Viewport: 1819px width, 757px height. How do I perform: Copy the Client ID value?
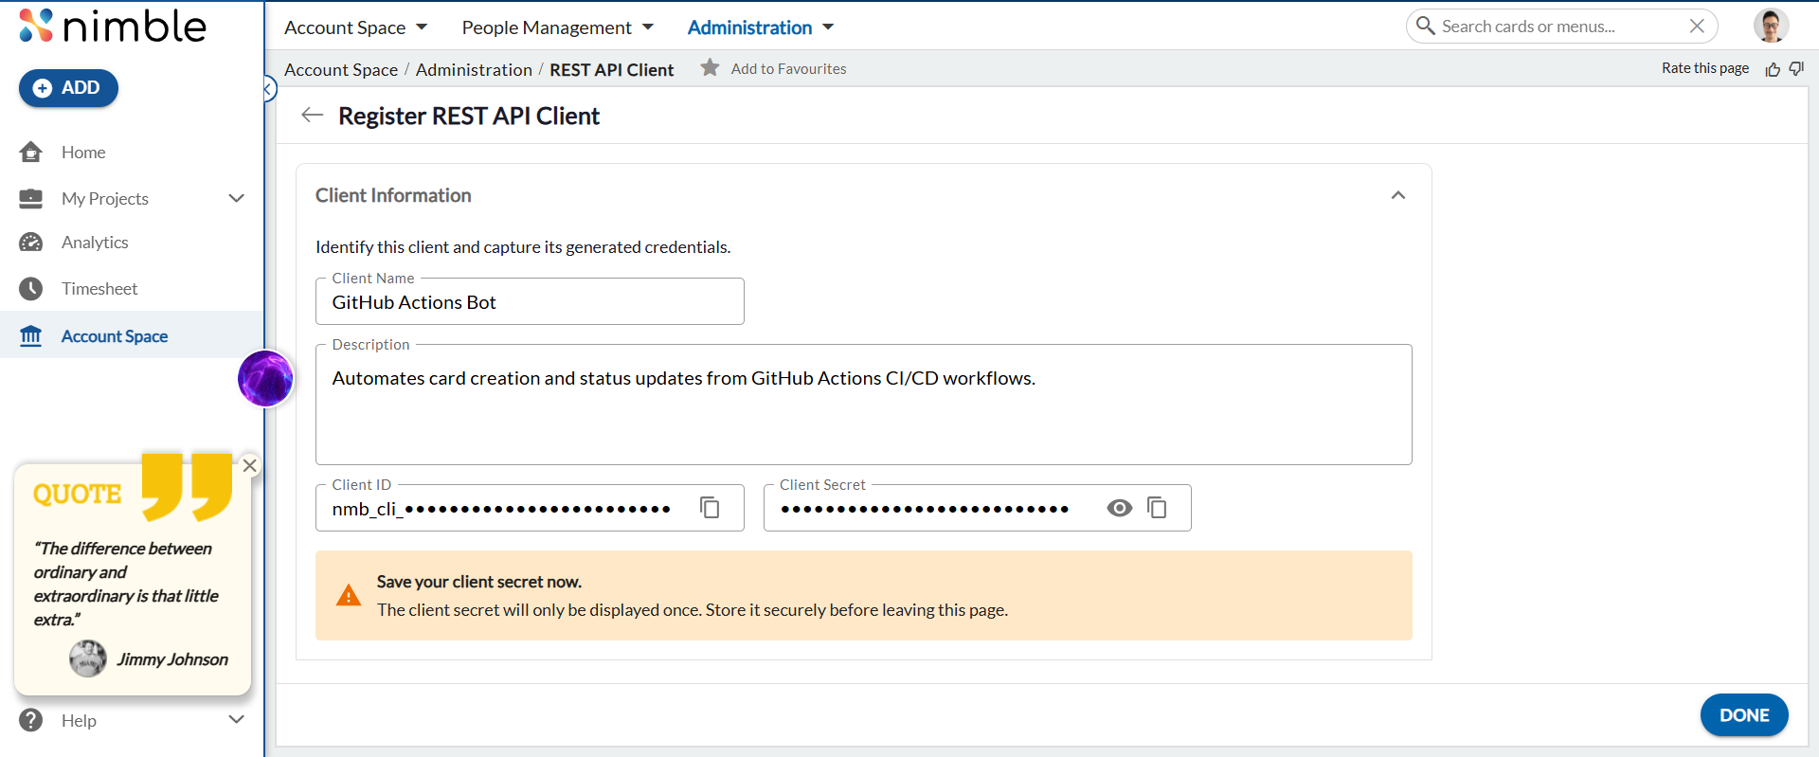point(710,508)
